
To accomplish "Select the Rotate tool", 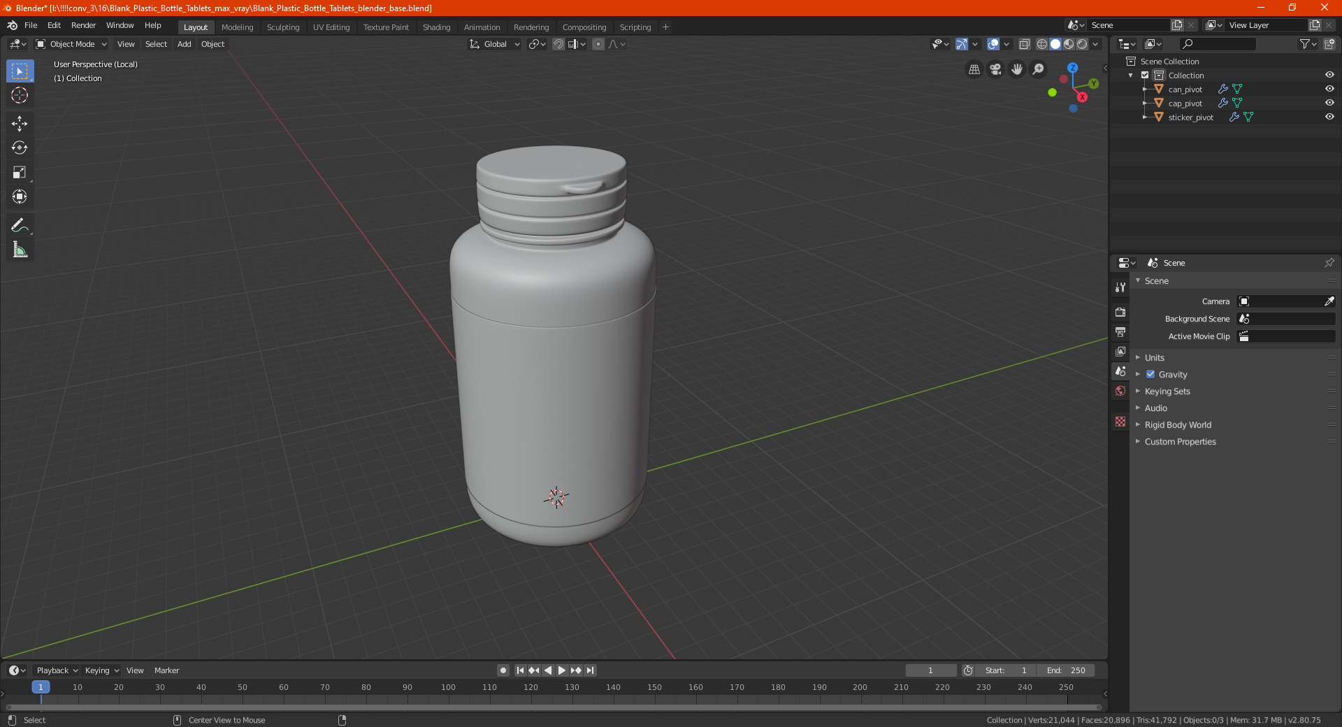I will pyautogui.click(x=20, y=148).
